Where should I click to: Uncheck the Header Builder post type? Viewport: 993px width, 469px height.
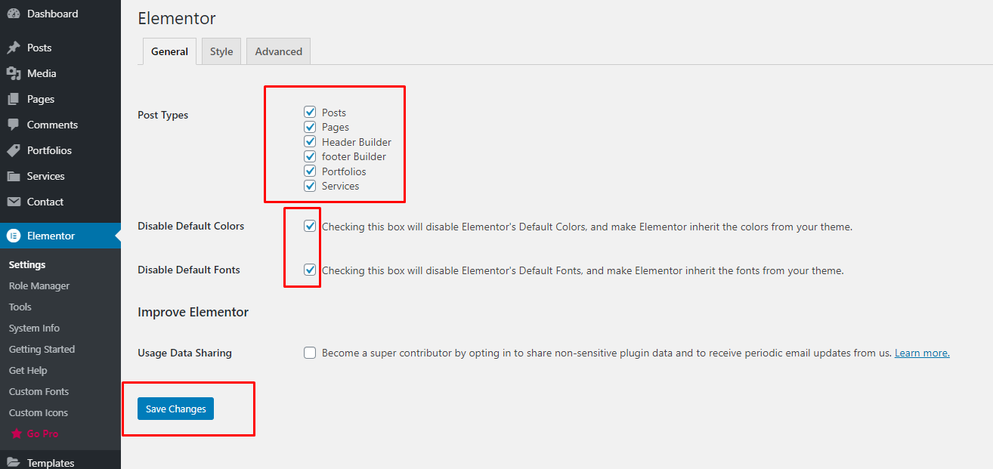coord(310,142)
